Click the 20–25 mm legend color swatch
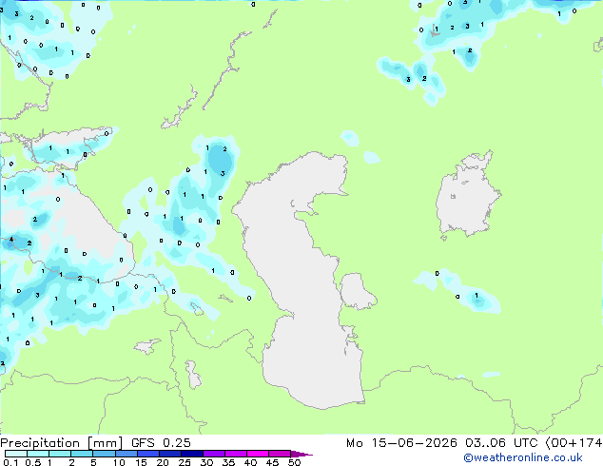The height and width of the screenshot is (466, 603). [169, 454]
